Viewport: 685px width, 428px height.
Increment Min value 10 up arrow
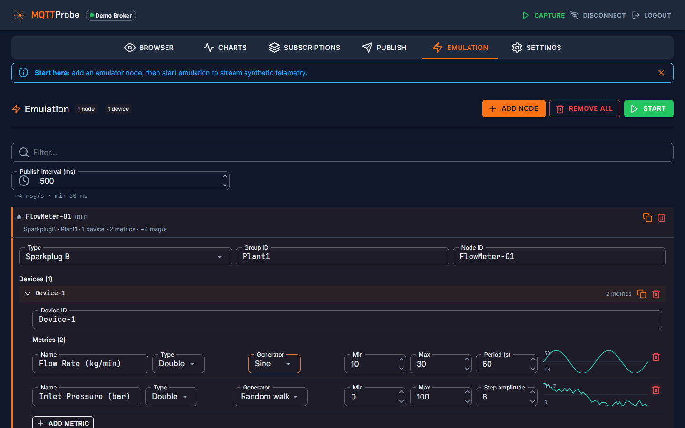401,359
